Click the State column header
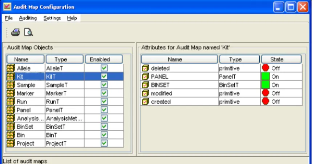 281,59
